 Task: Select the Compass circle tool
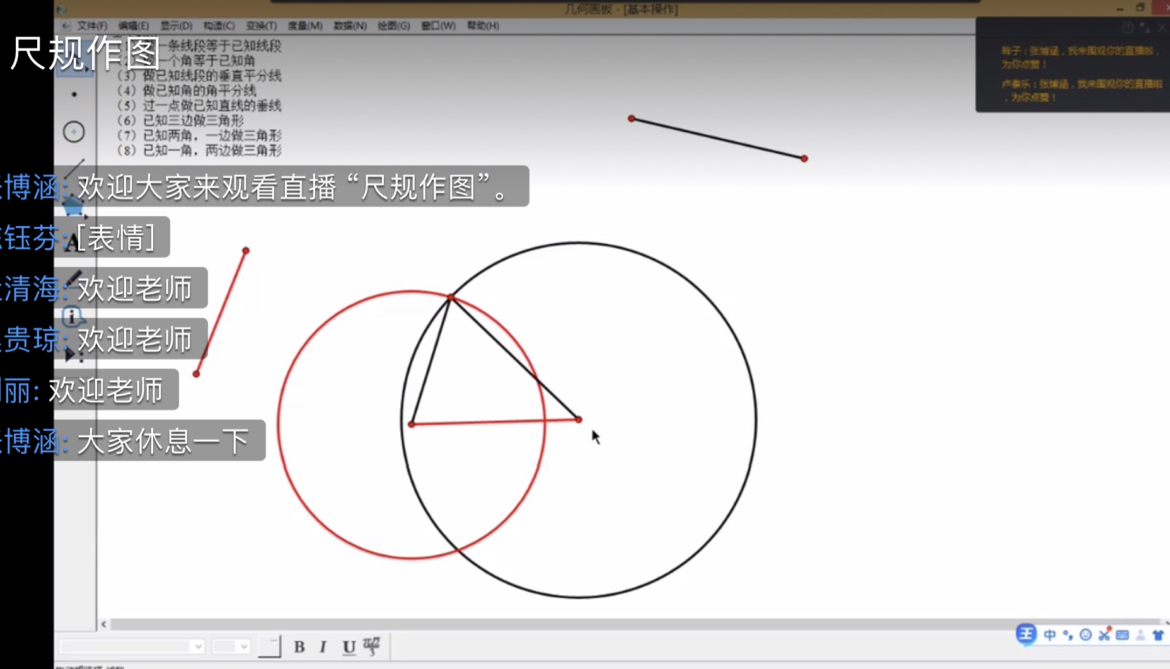pyautogui.click(x=74, y=132)
